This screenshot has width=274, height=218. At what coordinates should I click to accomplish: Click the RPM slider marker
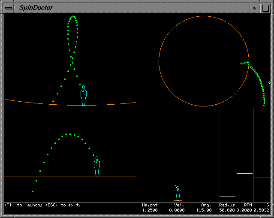tap(244, 174)
